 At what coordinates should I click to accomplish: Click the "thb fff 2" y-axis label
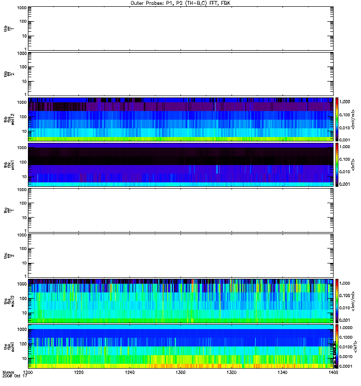[x=9, y=74]
